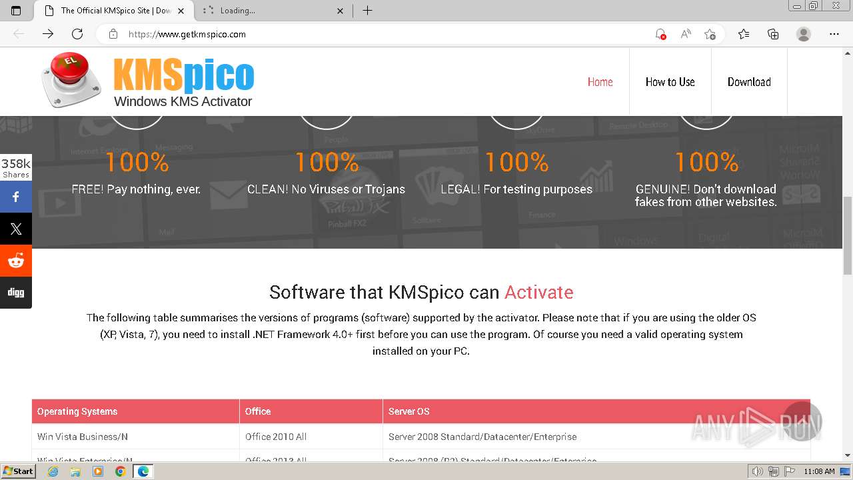This screenshot has width=853, height=480.
Task: Click the 358k Shares counter
Action: pyautogui.click(x=16, y=167)
